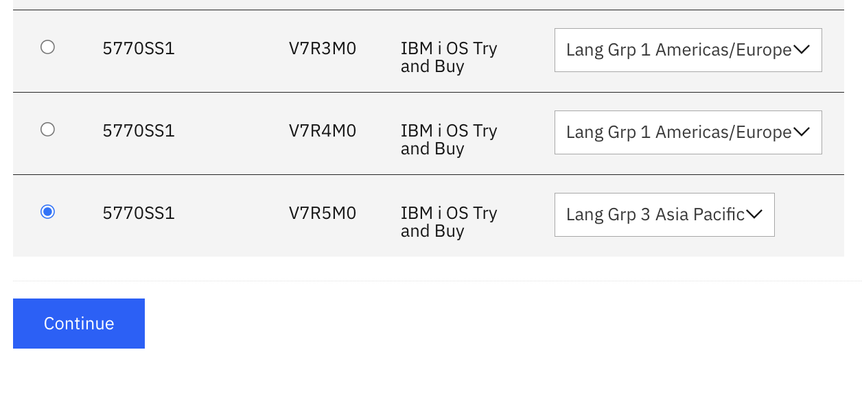
Task: Click the IBM i OS Try and Buy label for V7R3M0
Action: point(449,57)
